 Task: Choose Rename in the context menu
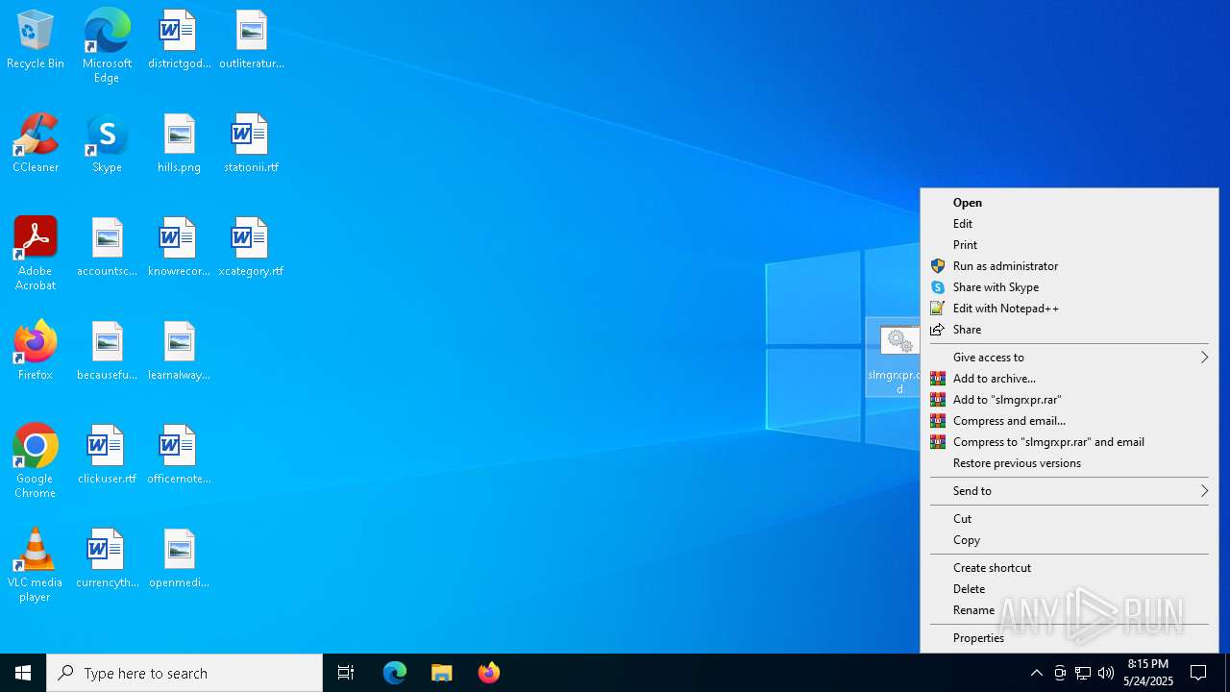pyautogui.click(x=1070, y=610)
